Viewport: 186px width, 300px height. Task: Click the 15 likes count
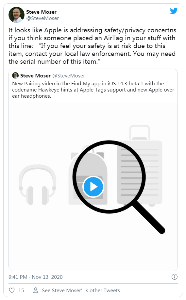[21, 291]
